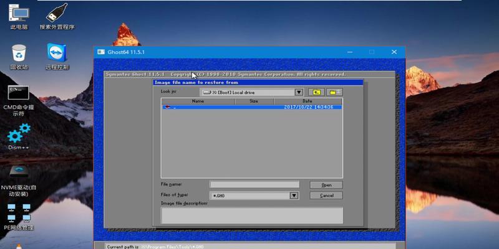
Task: Click the Image file name to restore from title bar
Action: (258, 83)
